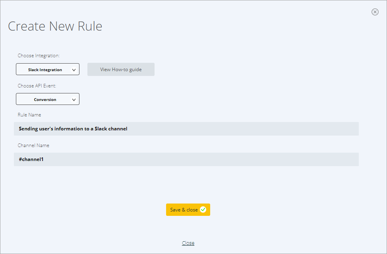The height and width of the screenshot is (254, 387).
Task: Click the Choose Integration label
Action: click(39, 56)
